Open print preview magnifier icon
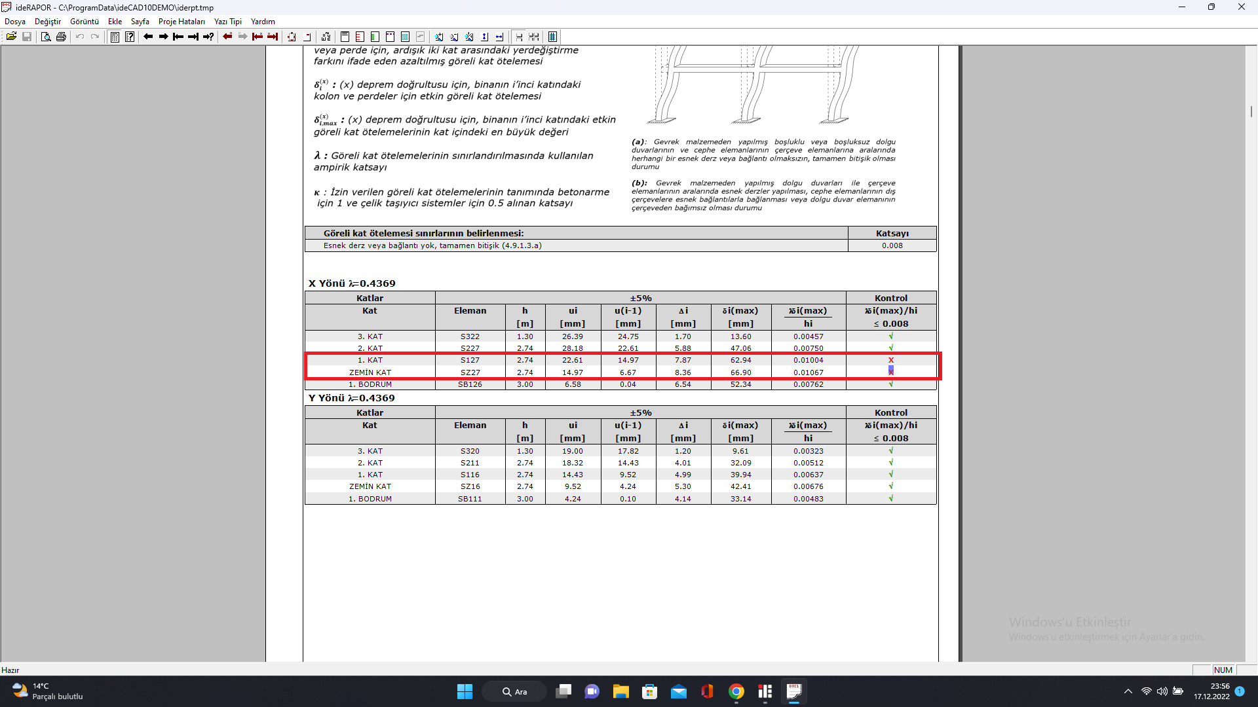 click(45, 37)
